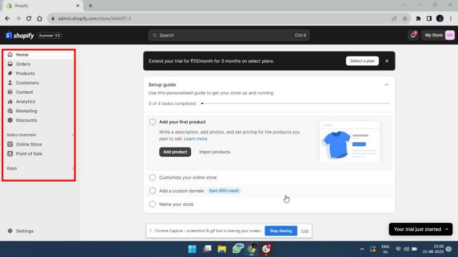The image size is (458, 257).
Task: Focus the Shopify search field
Action: [228, 35]
